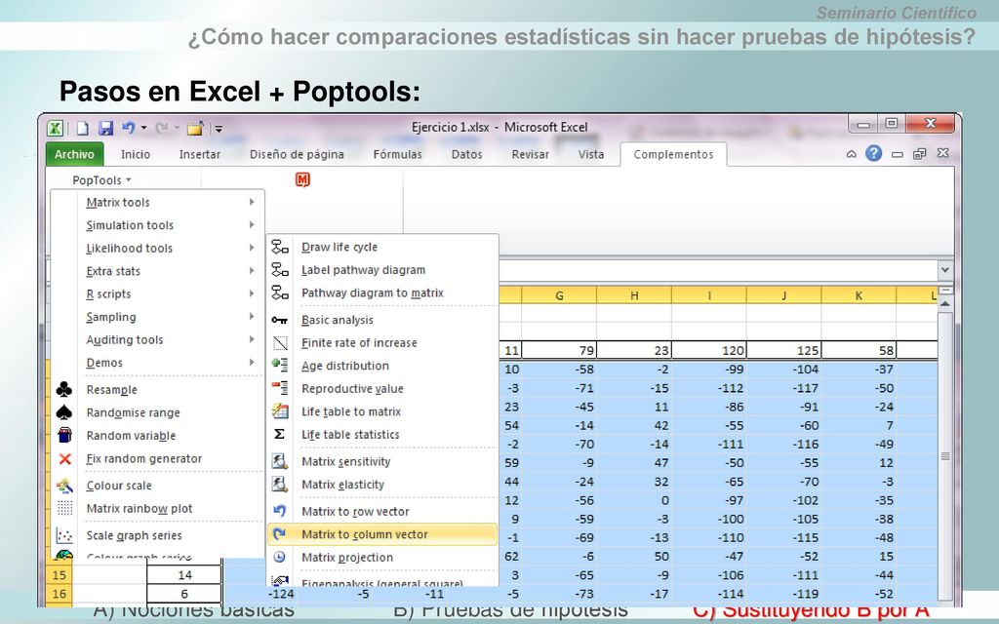Screen dimensions: 999x624
Task: Expand the Demos submenu
Action: coord(157,363)
